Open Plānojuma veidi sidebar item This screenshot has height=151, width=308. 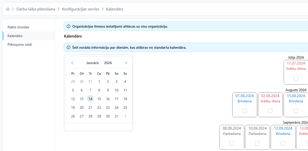[x=19, y=45]
